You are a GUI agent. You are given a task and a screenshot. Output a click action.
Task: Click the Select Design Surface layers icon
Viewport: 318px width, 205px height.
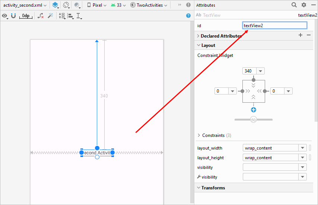(55, 5)
